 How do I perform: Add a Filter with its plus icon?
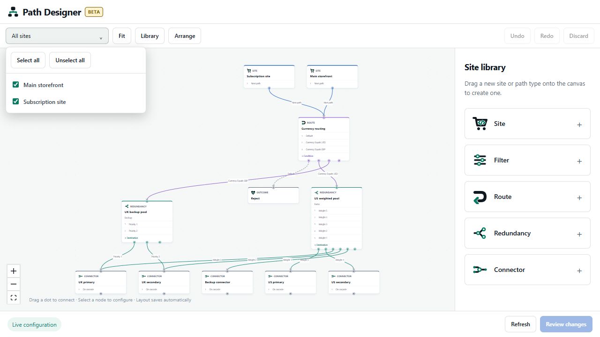pyautogui.click(x=579, y=161)
